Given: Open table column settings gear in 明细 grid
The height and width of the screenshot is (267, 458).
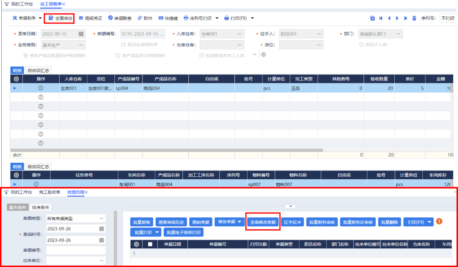Looking at the screenshot, I should click(x=17, y=78).
